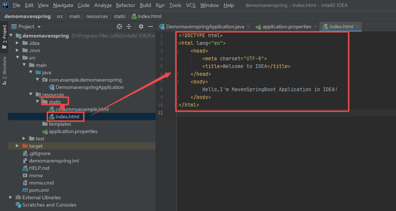Expand the .idea folder arrow
The height and width of the screenshot is (211, 396).
click(x=17, y=43)
